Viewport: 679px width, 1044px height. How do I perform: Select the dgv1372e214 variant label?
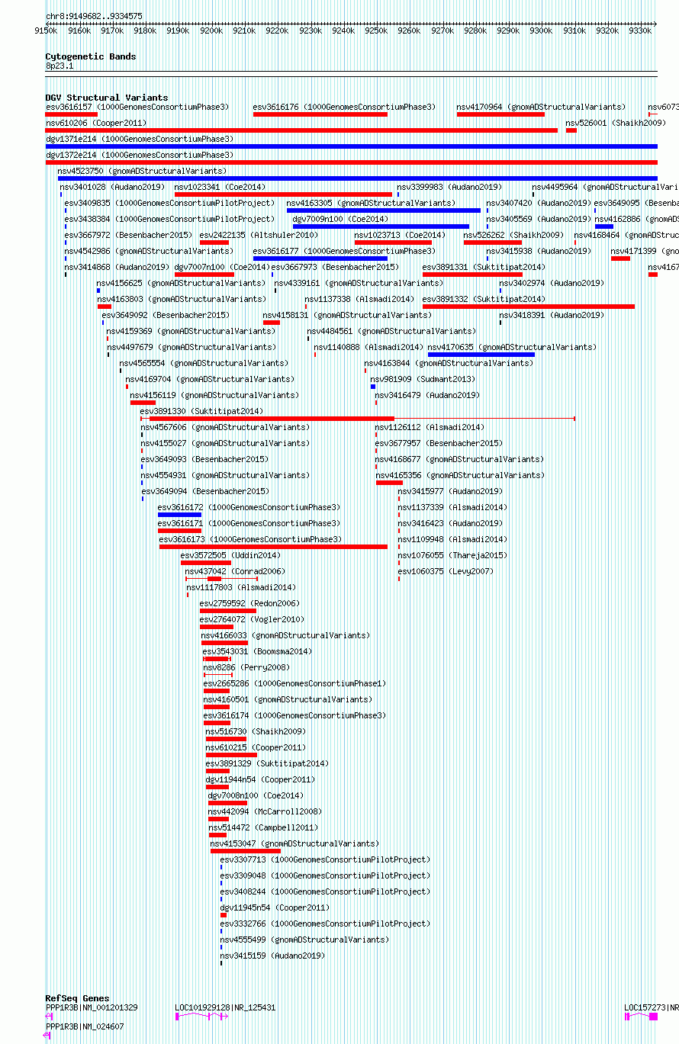point(140,155)
